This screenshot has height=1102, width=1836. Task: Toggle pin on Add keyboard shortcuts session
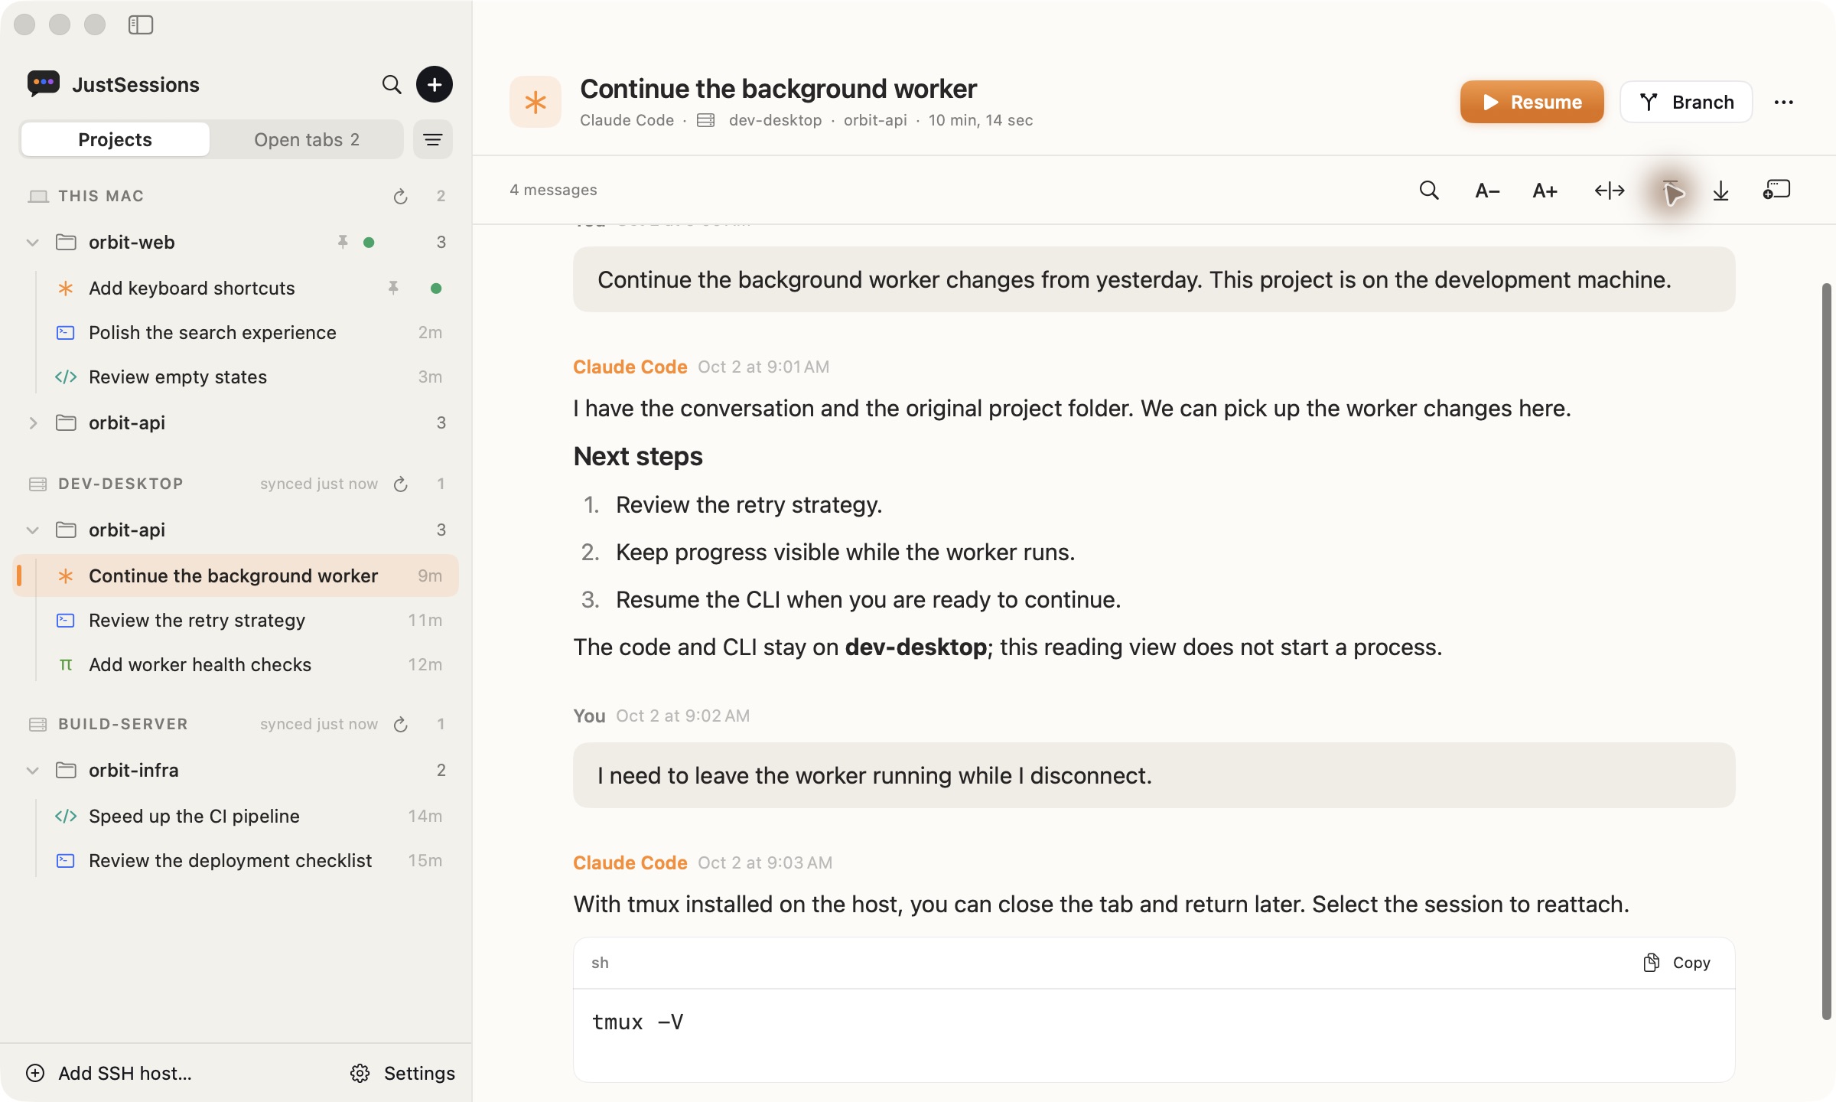[x=393, y=288]
